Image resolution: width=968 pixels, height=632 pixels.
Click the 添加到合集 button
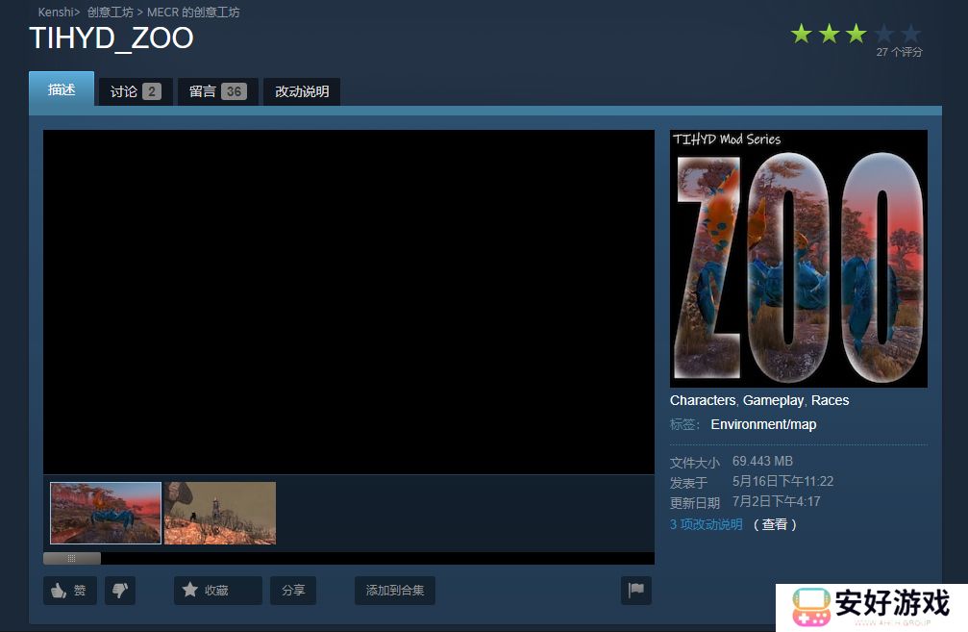click(x=394, y=590)
